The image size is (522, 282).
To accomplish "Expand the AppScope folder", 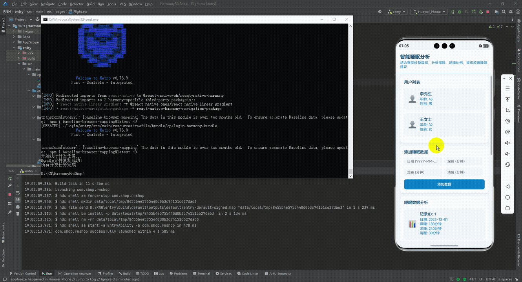I will (x=14, y=42).
